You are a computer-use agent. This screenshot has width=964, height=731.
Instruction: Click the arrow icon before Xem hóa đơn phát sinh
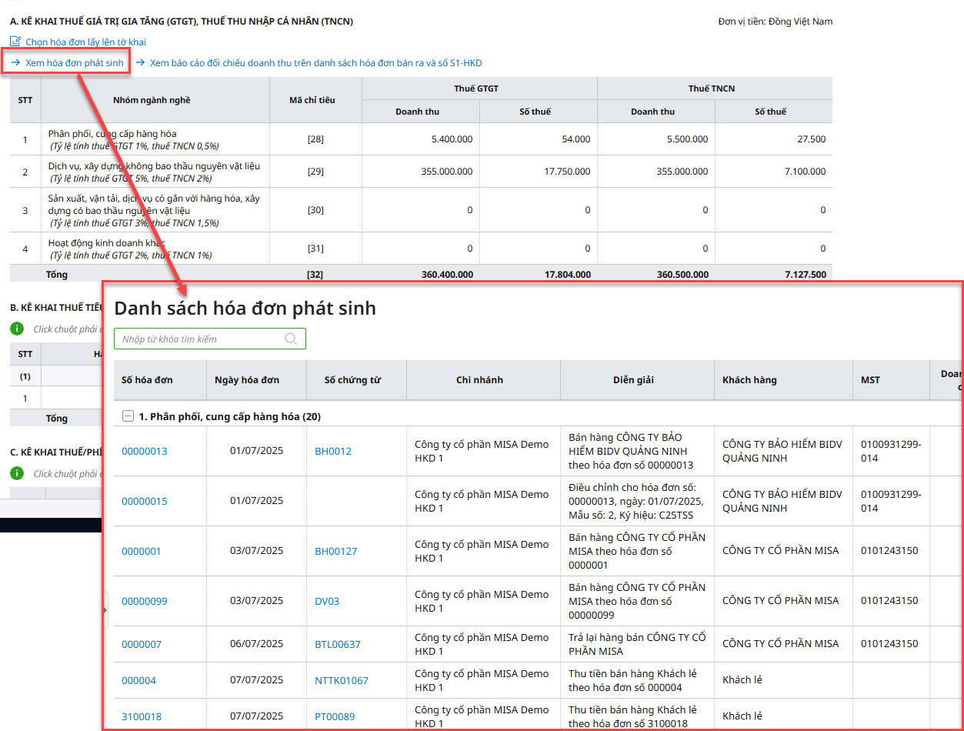(15, 63)
